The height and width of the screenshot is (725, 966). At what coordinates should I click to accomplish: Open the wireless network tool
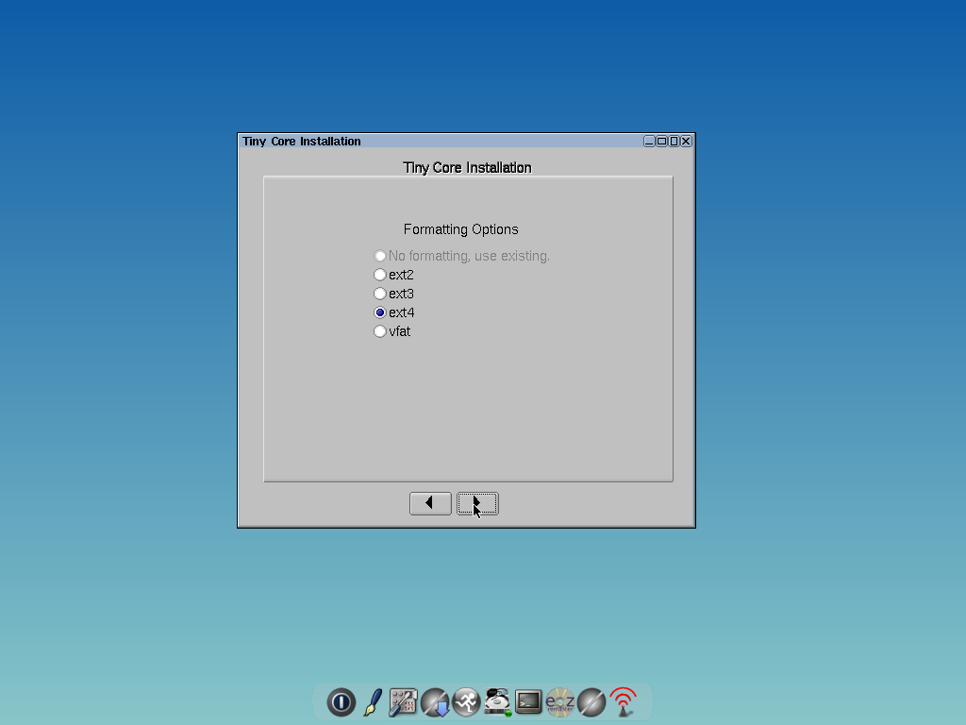click(623, 702)
